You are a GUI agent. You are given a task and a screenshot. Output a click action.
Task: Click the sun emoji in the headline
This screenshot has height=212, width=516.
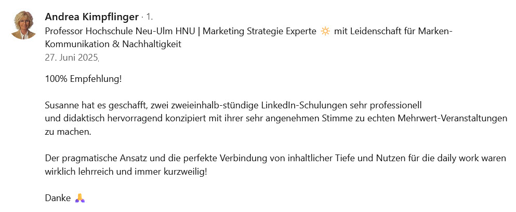point(325,32)
